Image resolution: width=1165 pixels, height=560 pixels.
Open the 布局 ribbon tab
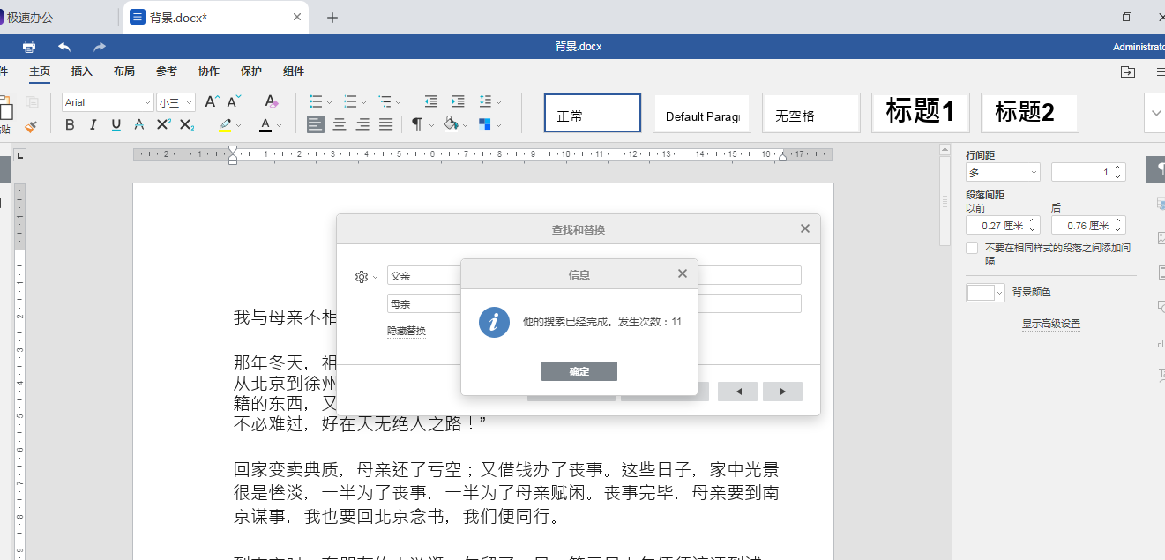(124, 71)
